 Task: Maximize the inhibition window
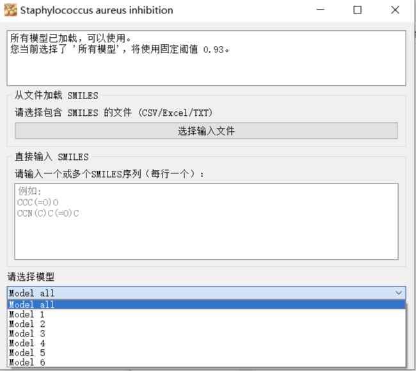click(x=357, y=10)
